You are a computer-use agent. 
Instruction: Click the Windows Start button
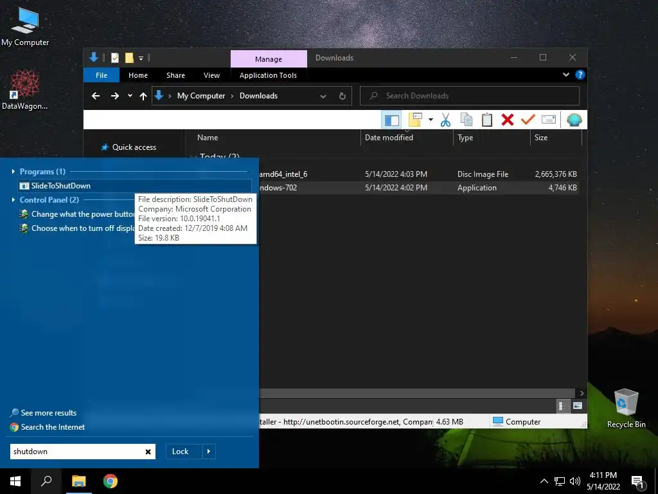point(15,481)
